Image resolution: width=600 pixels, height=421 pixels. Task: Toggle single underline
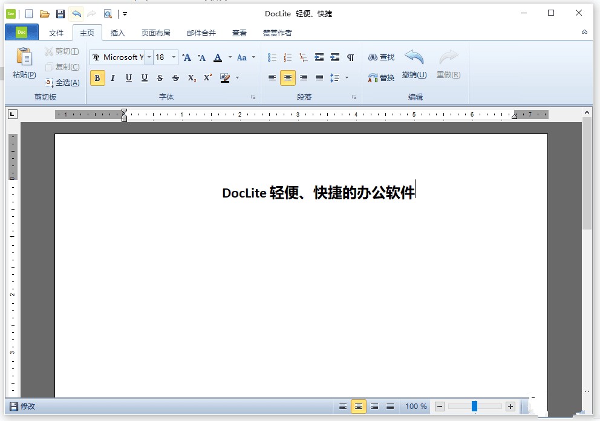click(129, 78)
